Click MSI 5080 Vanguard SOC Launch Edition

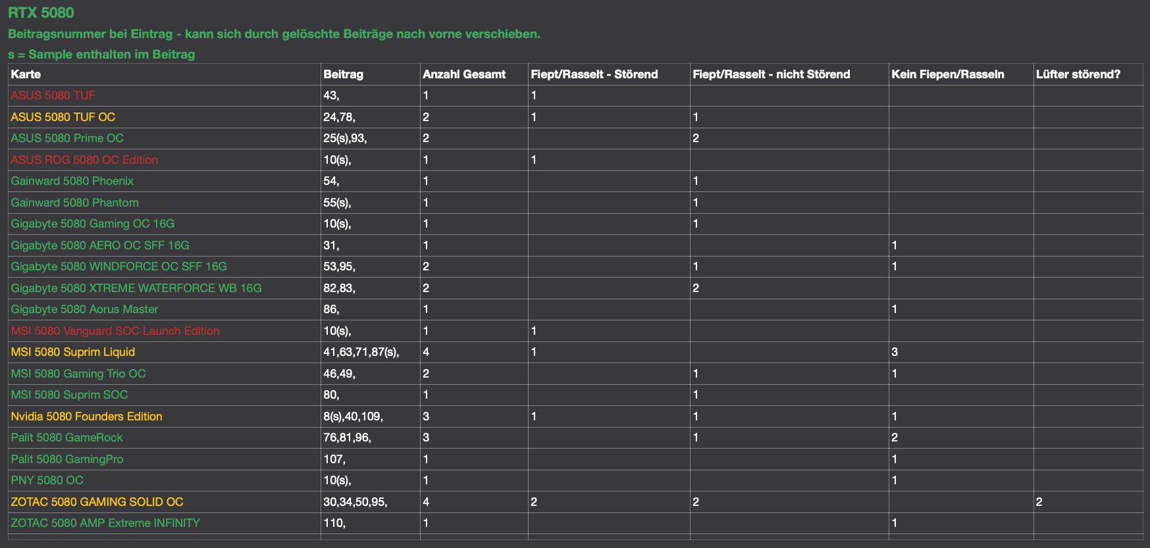tap(115, 331)
